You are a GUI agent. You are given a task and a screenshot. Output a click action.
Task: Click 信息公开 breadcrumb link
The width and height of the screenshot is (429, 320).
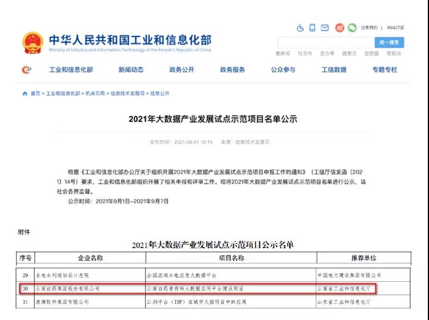[160, 94]
